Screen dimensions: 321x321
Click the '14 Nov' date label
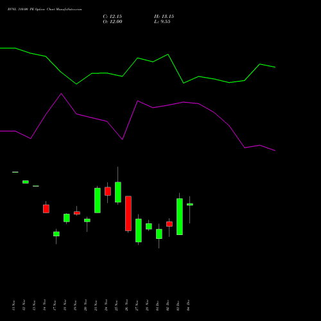(44, 305)
